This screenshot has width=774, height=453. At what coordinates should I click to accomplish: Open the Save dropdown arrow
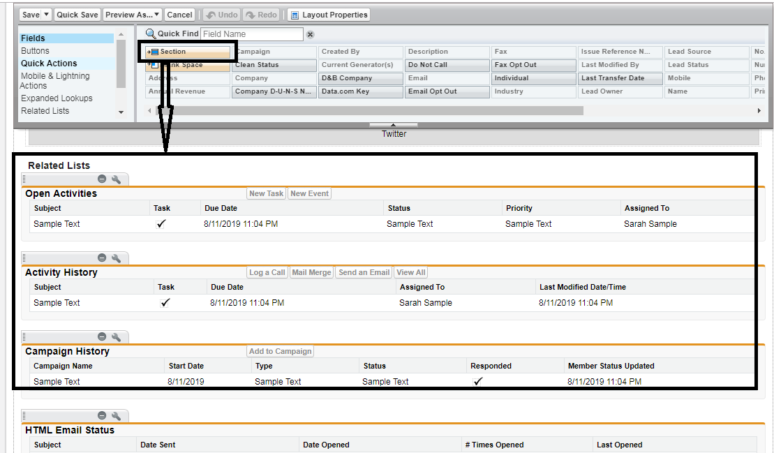[x=47, y=15]
